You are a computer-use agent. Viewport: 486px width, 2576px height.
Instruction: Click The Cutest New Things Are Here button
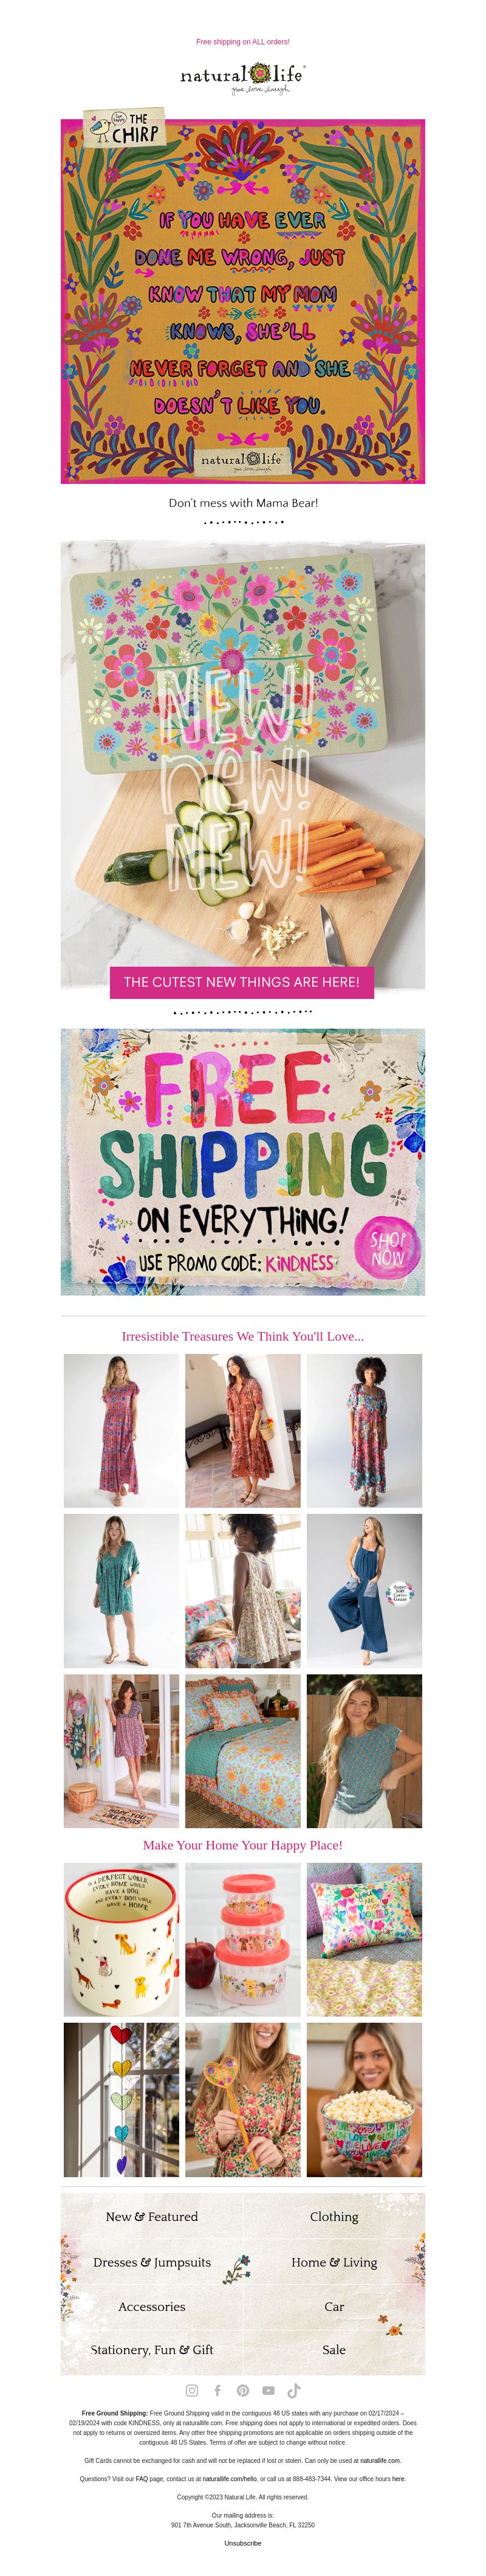pos(242,982)
